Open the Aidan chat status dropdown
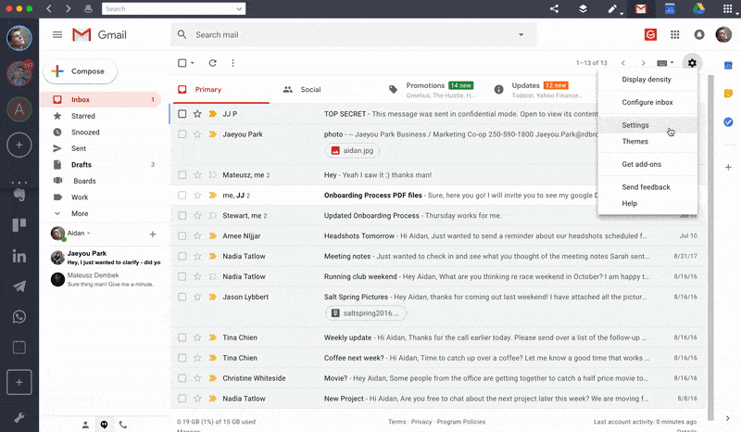The height and width of the screenshot is (432, 741). coord(88,234)
